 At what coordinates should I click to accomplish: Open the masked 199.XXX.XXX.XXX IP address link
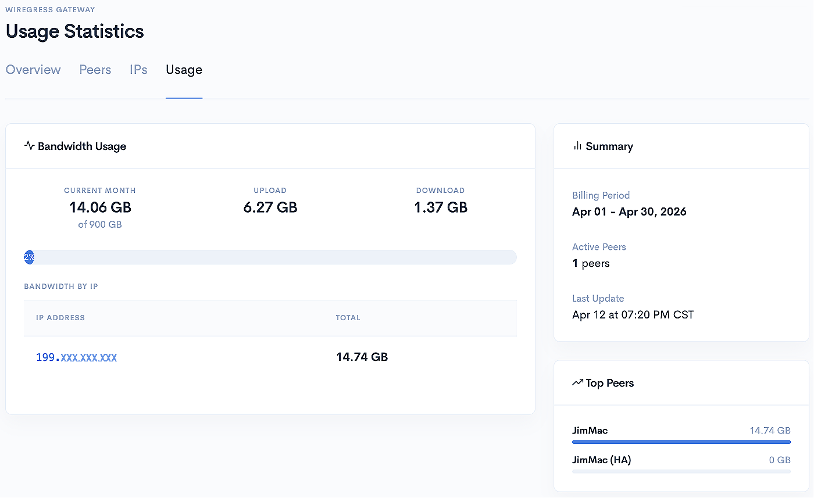[76, 357]
